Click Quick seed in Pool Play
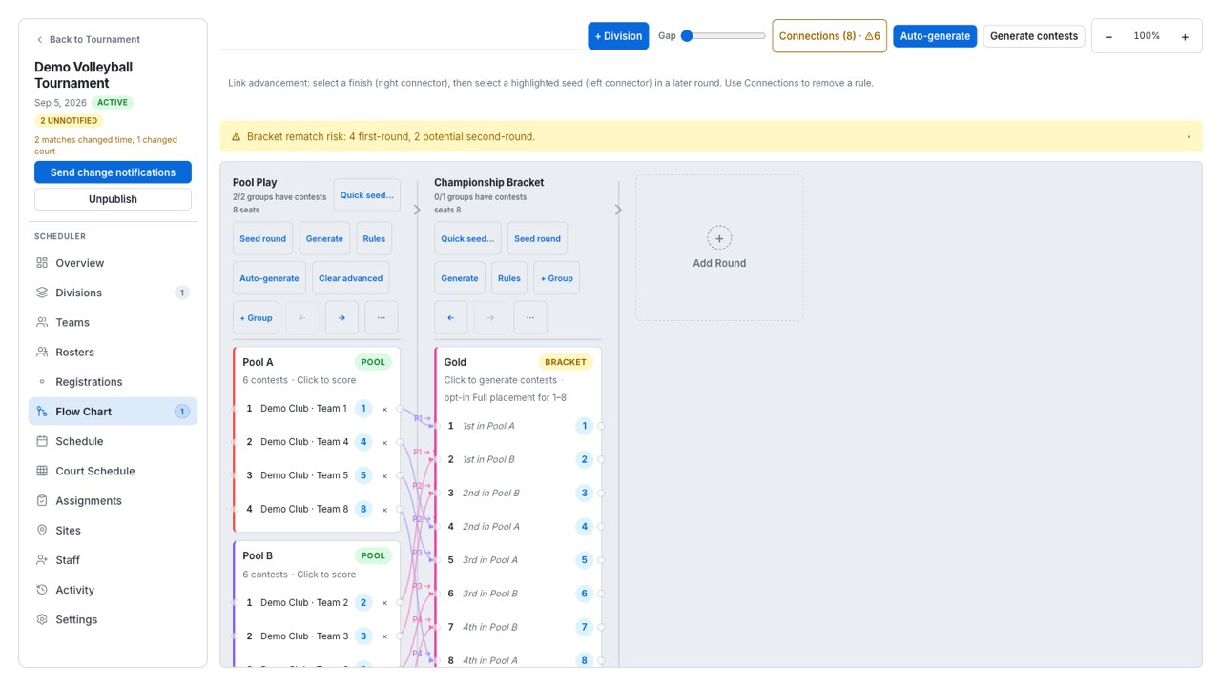 click(367, 195)
